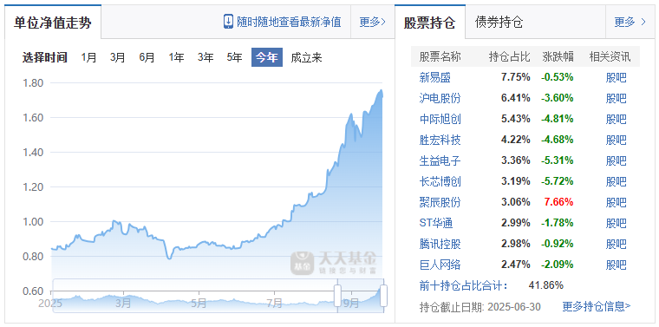Open 更多持仓信息 link
The image size is (659, 327).
[x=597, y=306]
